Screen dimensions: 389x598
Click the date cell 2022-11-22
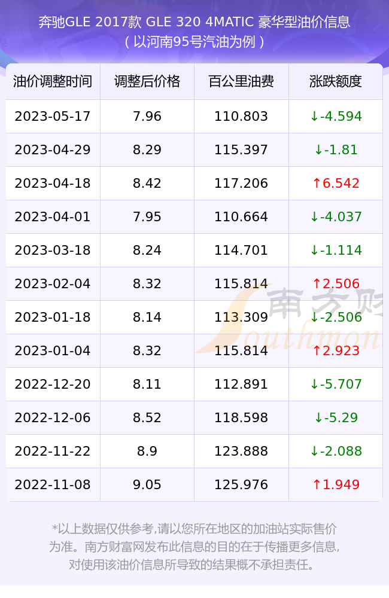(53, 451)
